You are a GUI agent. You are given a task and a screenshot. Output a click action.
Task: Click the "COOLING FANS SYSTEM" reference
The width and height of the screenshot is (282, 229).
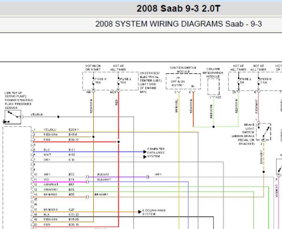click(x=154, y=212)
